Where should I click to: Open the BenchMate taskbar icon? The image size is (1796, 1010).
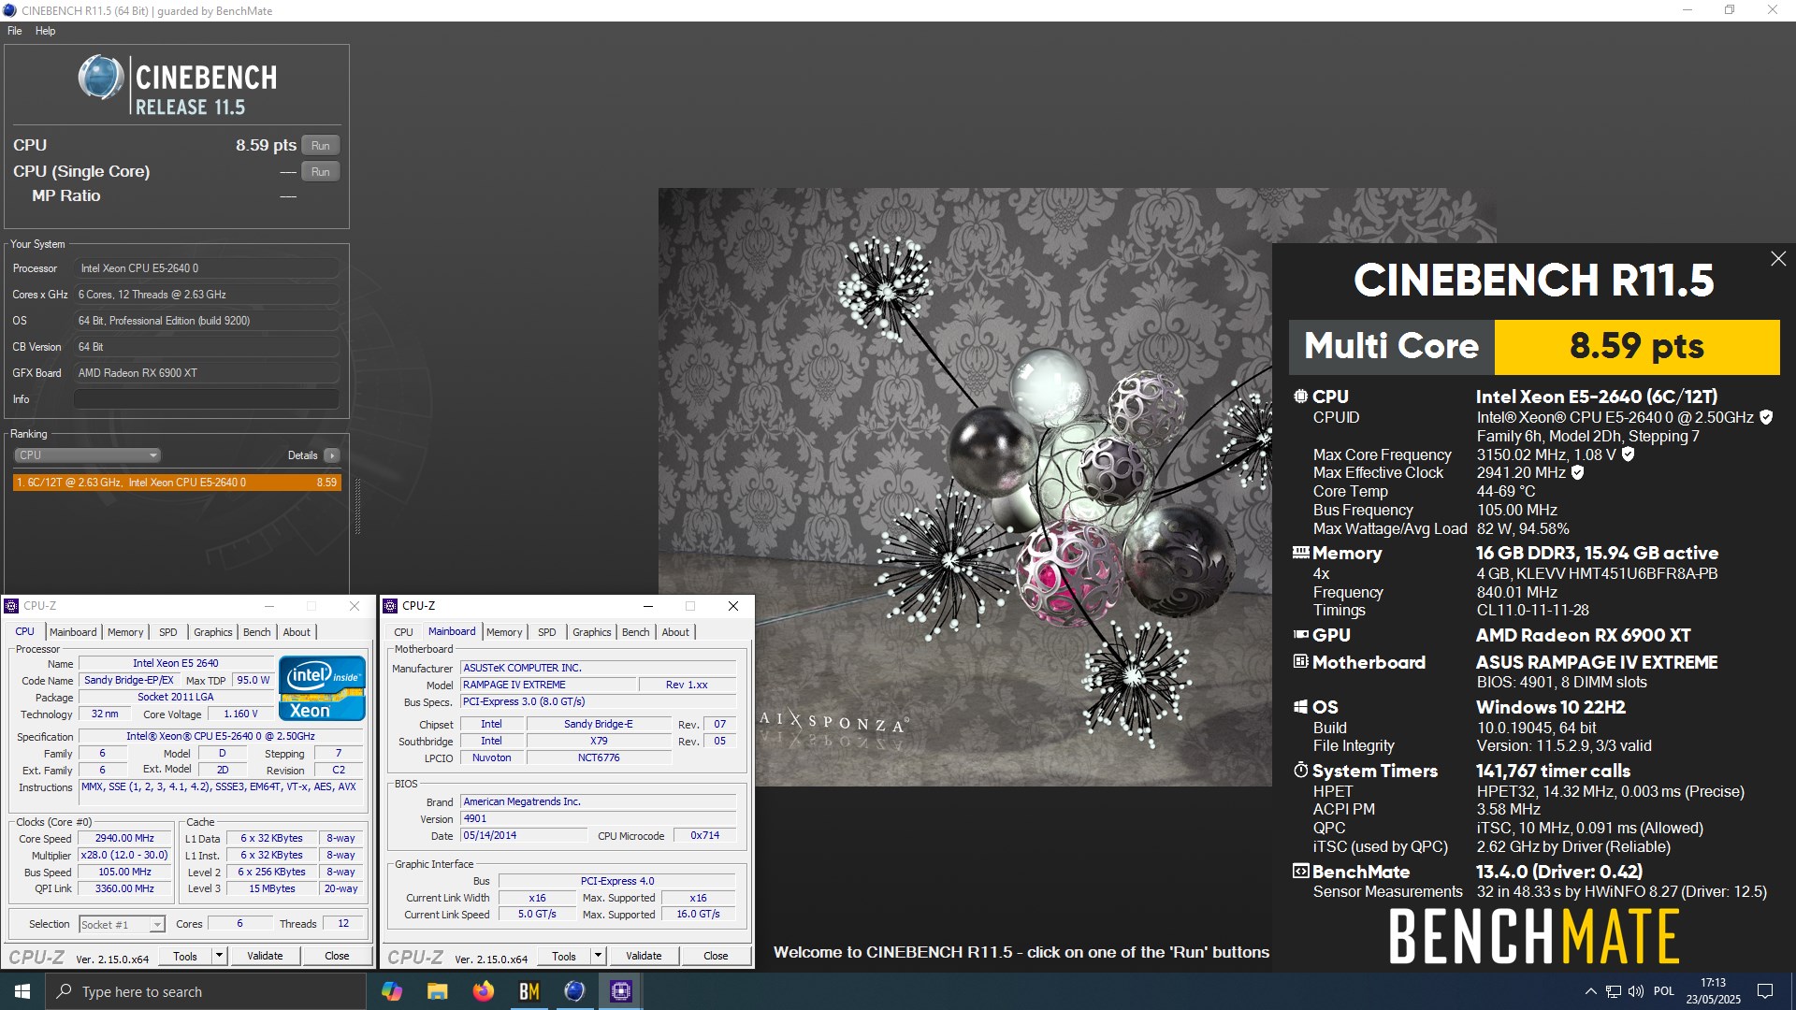[x=529, y=991]
